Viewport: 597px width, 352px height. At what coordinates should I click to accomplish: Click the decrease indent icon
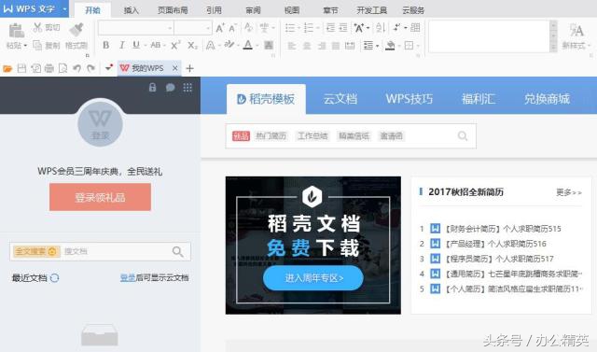[x=330, y=27]
